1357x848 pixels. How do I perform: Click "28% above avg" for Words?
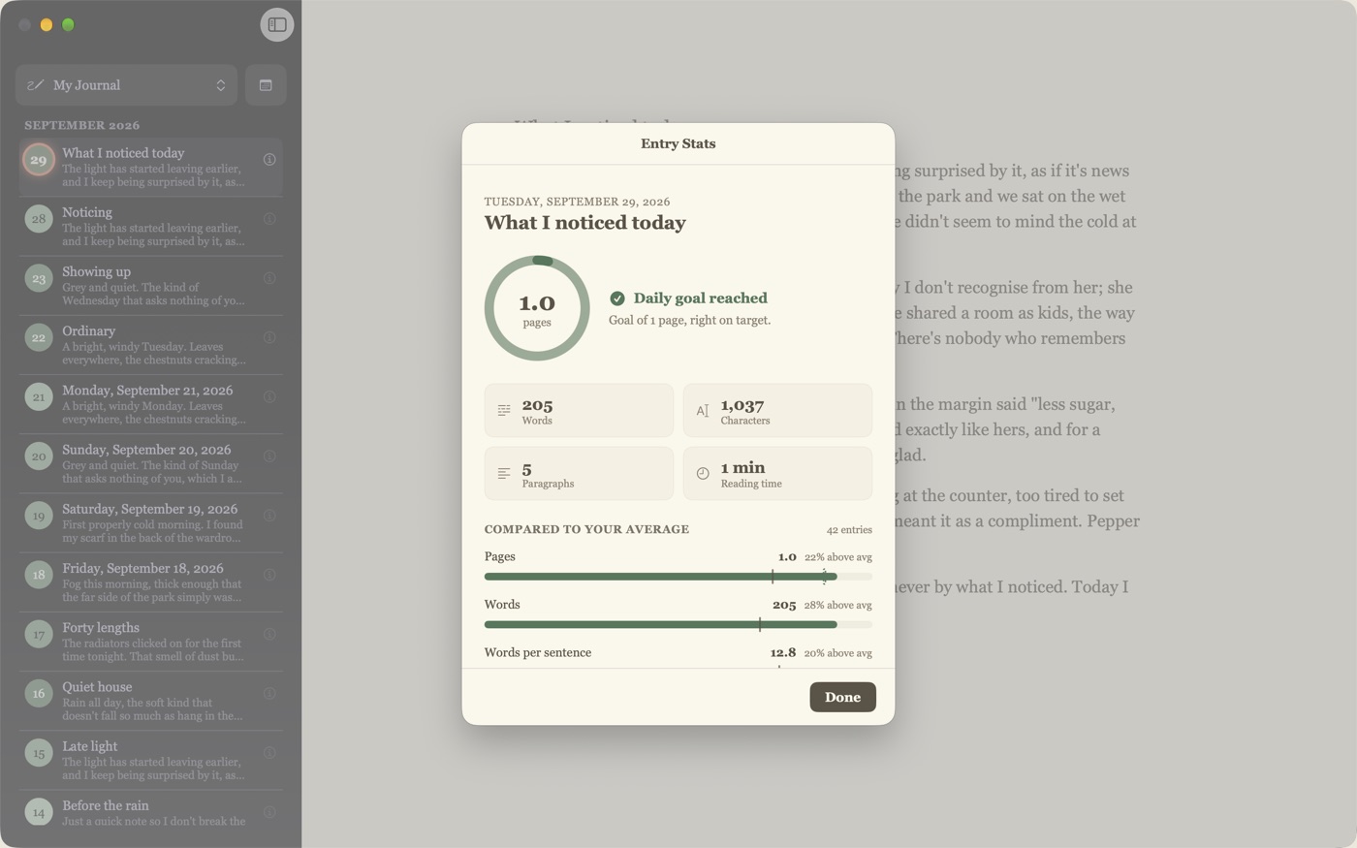pyautogui.click(x=837, y=606)
